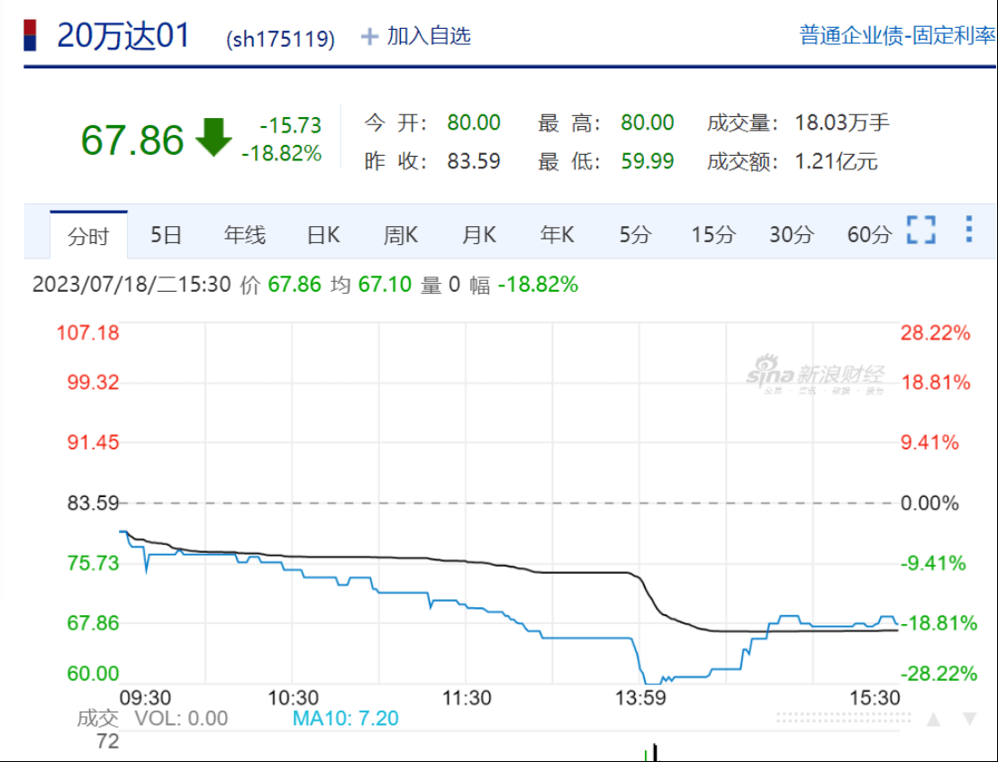
Task: Open the three-dot more options menu
Action: 968,230
